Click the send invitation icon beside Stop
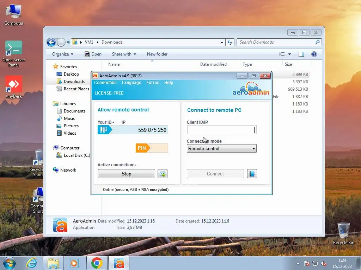The height and width of the screenshot is (270, 361). 163,174
